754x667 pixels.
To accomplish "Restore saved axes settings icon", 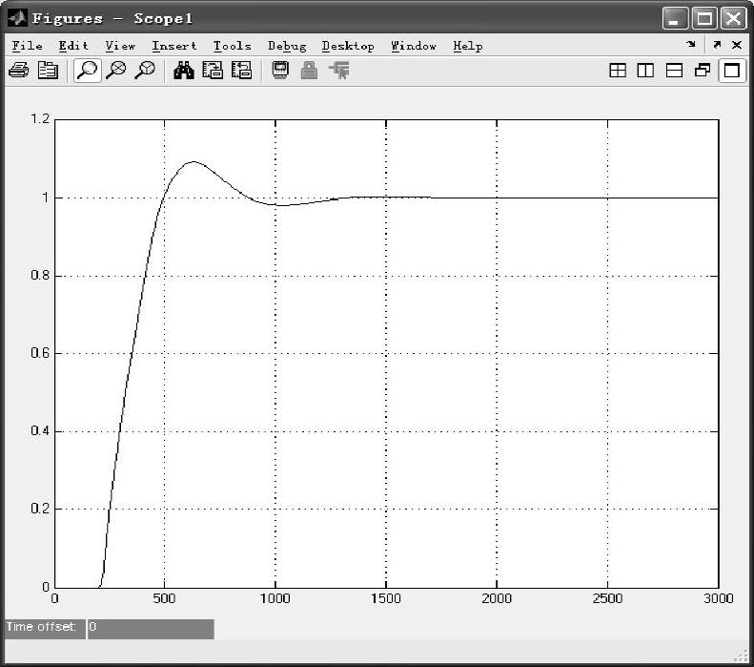I will tap(241, 71).
